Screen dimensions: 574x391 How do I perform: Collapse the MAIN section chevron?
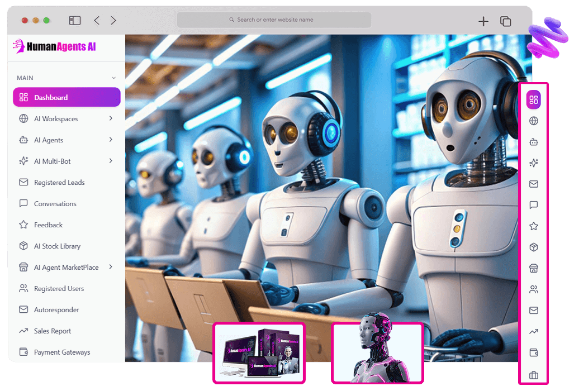pos(114,78)
